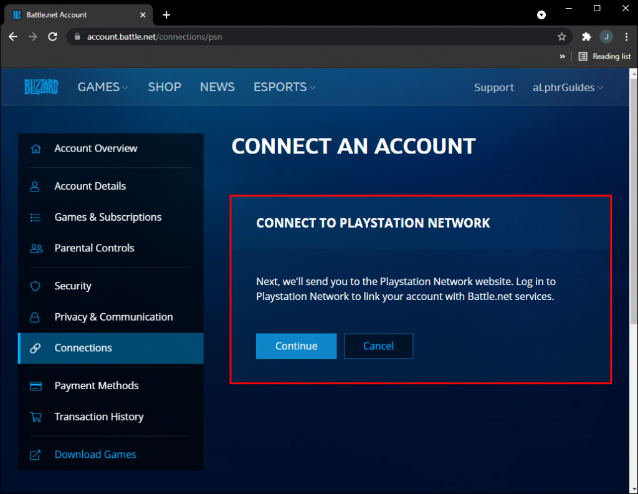Image resolution: width=638 pixels, height=494 pixels.
Task: Open the Support link
Action: point(493,87)
